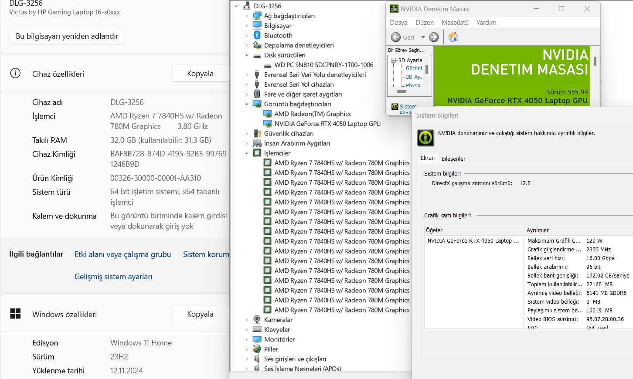
Task: Collapse the İşlemciler node
Action: 247,153
